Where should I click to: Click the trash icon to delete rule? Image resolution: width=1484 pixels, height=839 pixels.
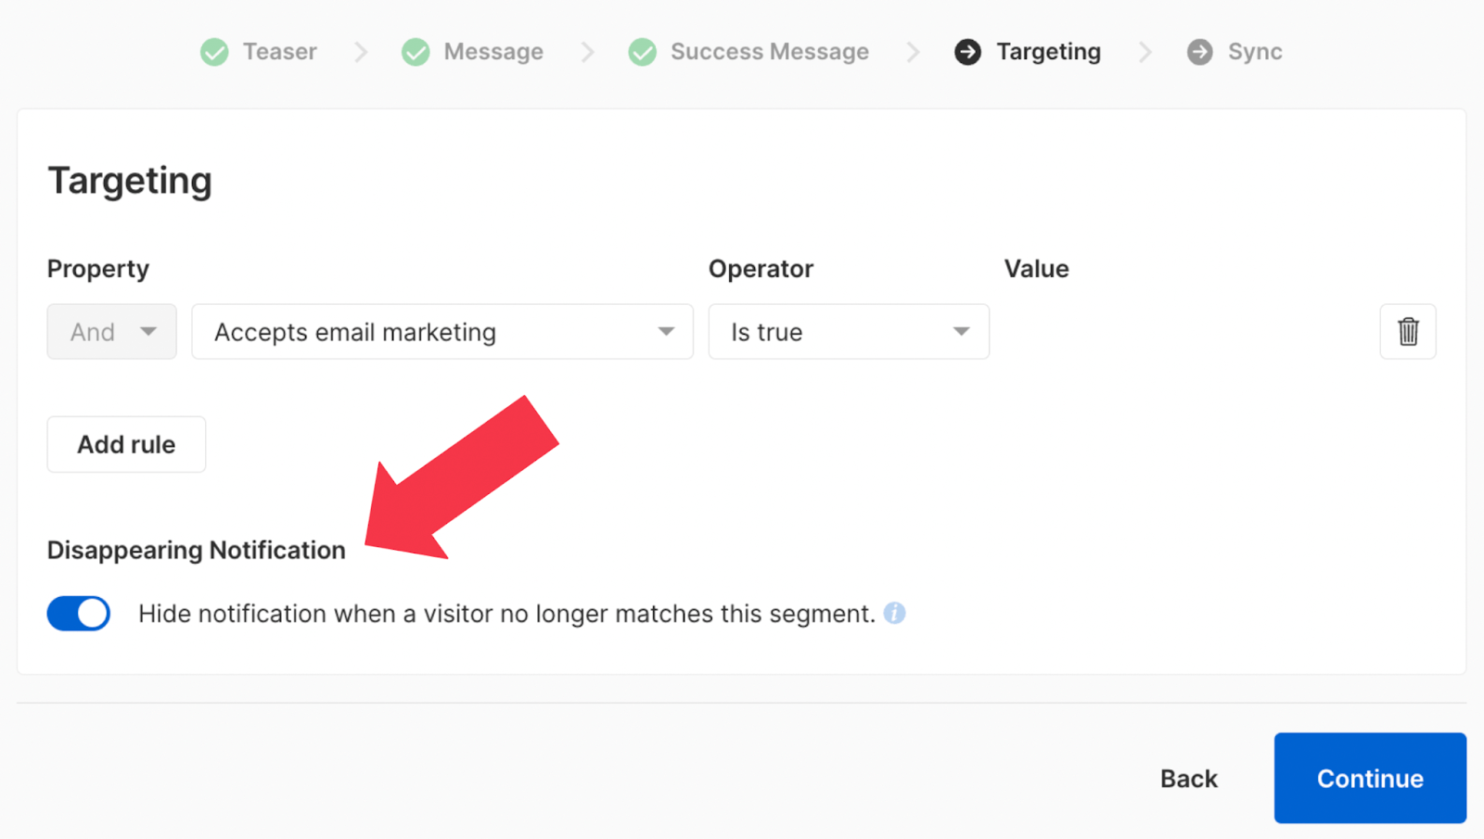pyautogui.click(x=1407, y=331)
